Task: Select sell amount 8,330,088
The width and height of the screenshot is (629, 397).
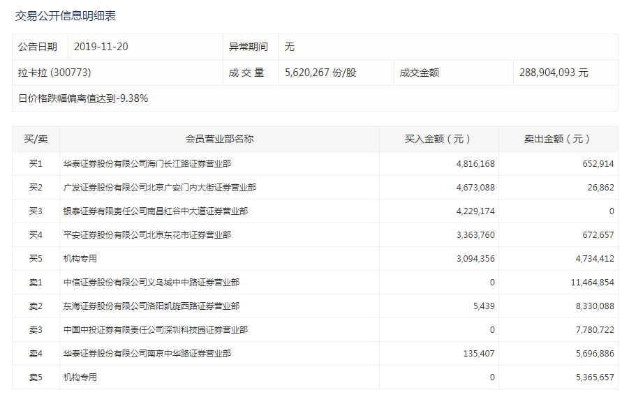Action: 595,306
